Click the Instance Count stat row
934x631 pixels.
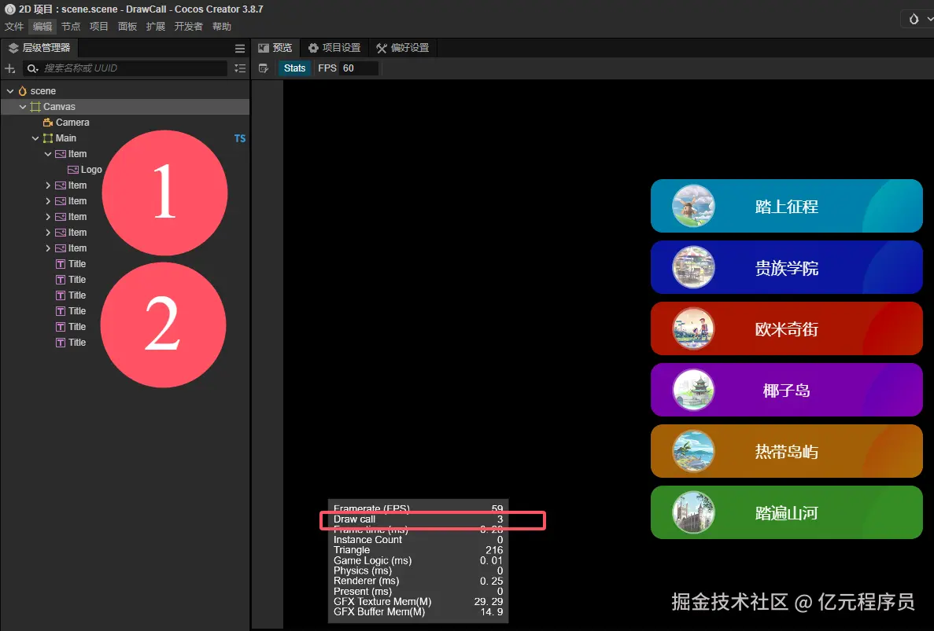[x=418, y=540]
